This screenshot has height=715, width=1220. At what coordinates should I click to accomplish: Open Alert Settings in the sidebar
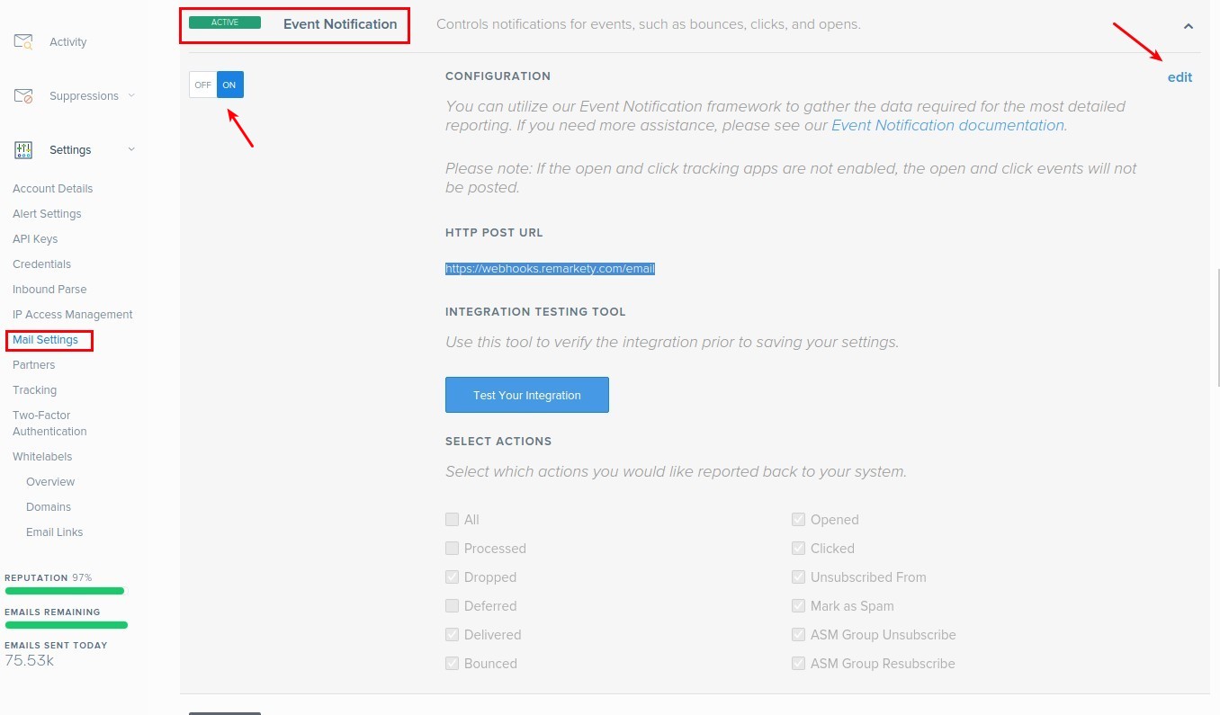tap(47, 214)
